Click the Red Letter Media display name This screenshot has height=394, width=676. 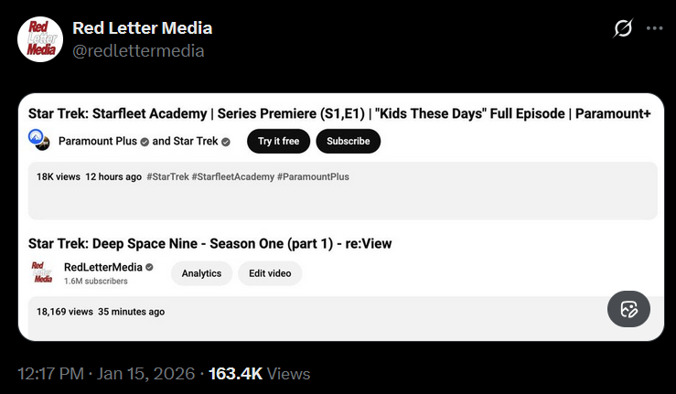click(143, 28)
